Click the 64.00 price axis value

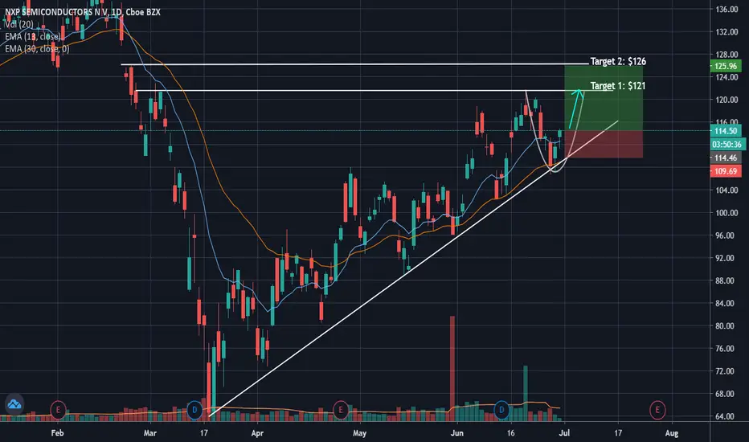tap(726, 416)
